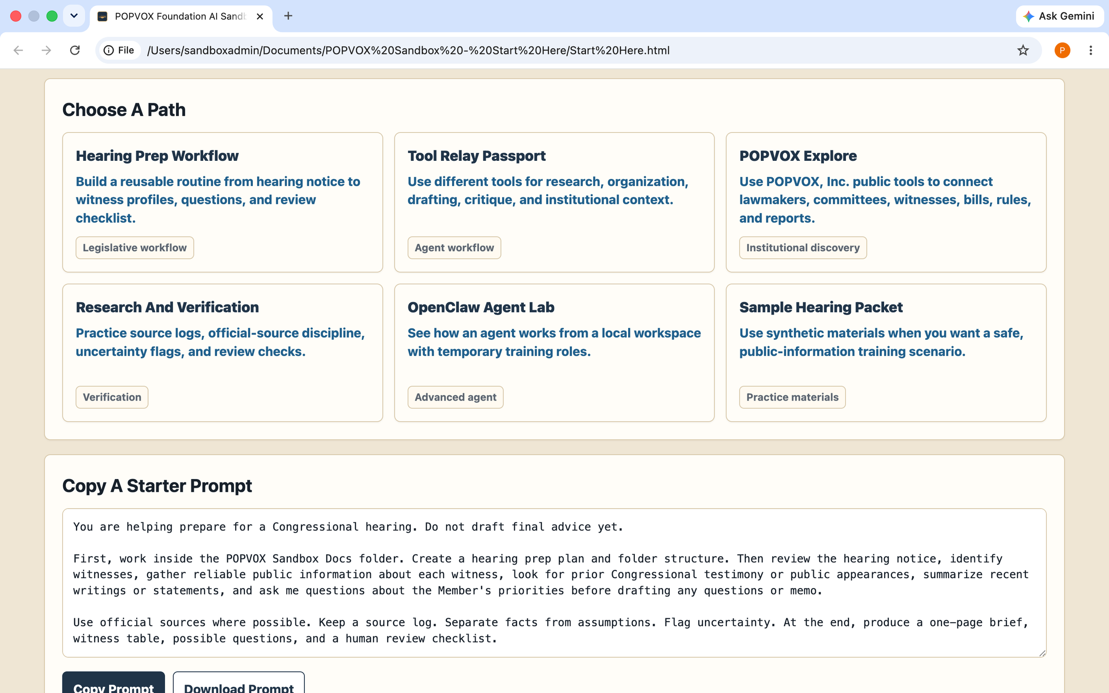Click the description starting 'Use POPVOX, Inc. public tools'

pyautogui.click(x=885, y=200)
